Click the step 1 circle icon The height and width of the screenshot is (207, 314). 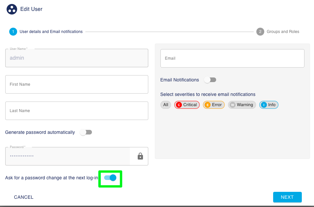point(13,32)
